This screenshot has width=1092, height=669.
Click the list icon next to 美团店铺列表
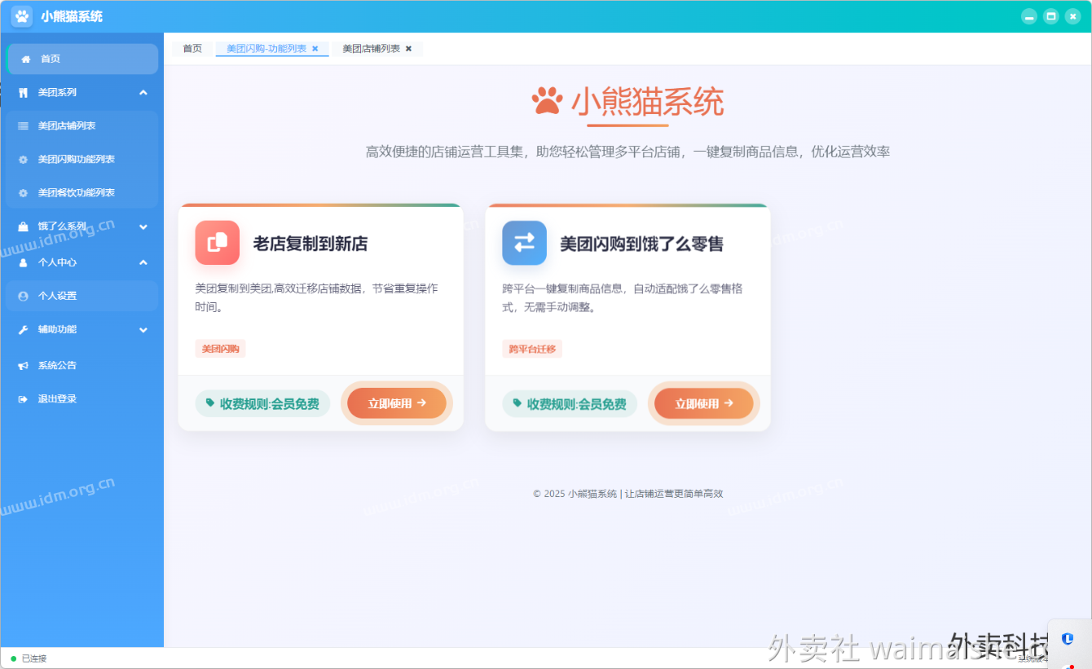coord(23,126)
